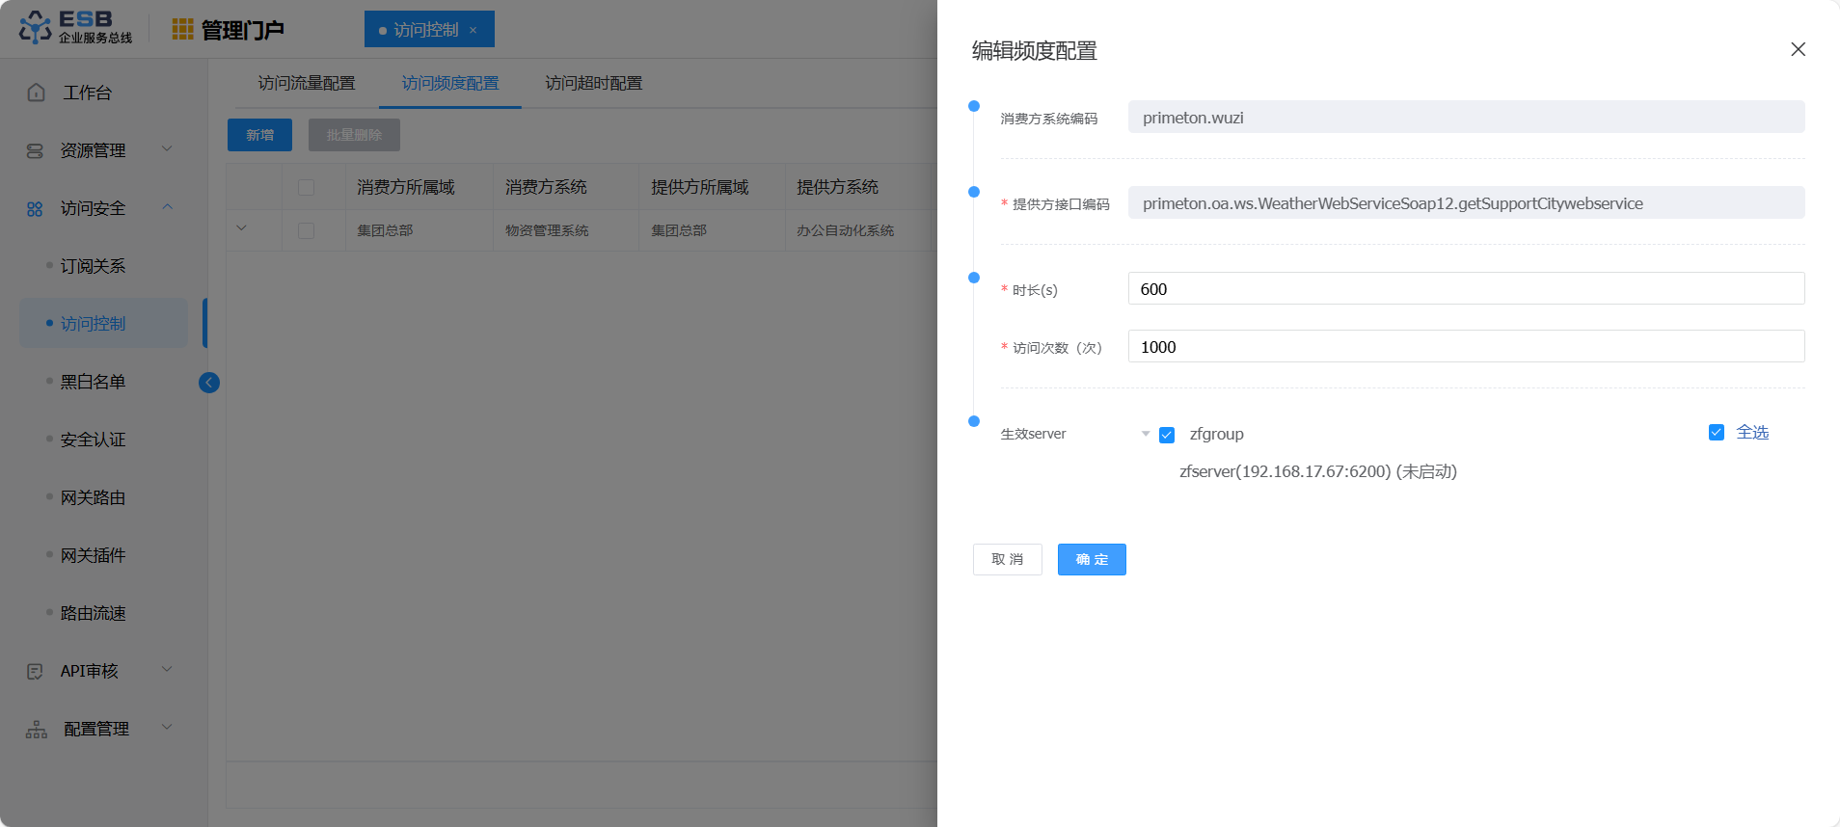The image size is (1840, 827).
Task: Click the ESB enterprise service bus logo
Action: [75, 28]
